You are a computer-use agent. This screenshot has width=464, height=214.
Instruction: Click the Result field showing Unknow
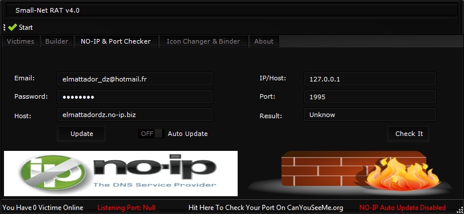click(x=370, y=114)
